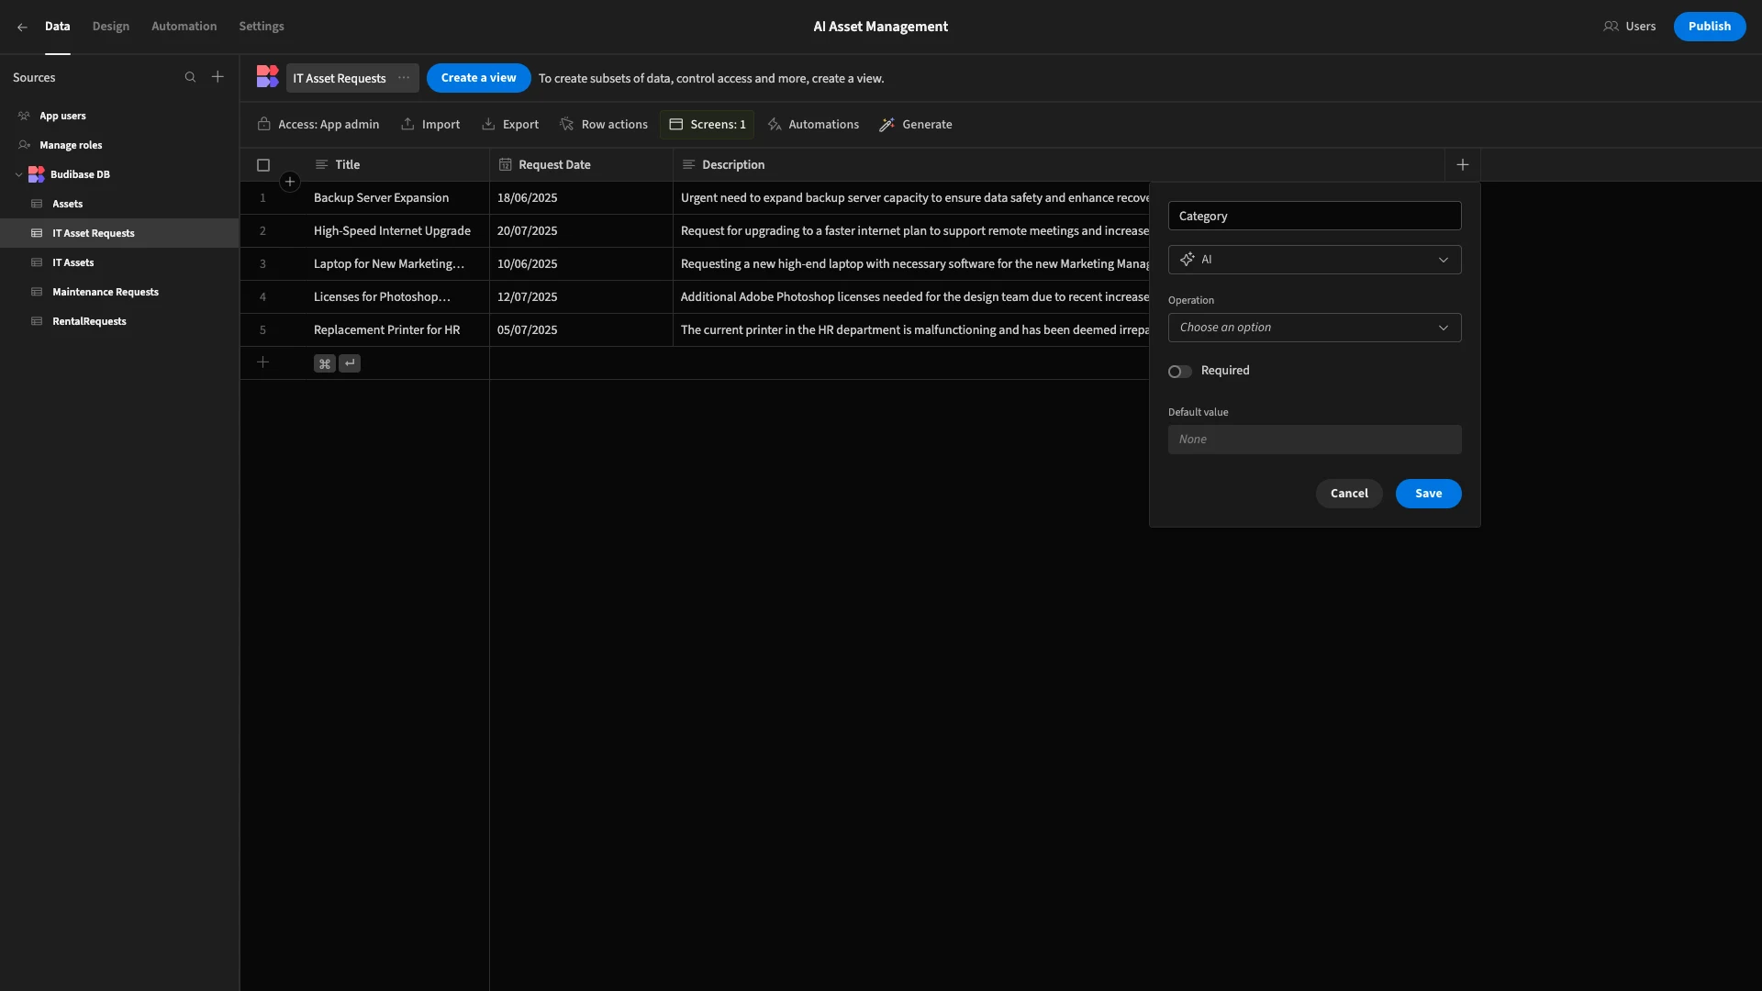Add a new column with plus icon
The height and width of the screenshot is (991, 1762).
(1463, 165)
